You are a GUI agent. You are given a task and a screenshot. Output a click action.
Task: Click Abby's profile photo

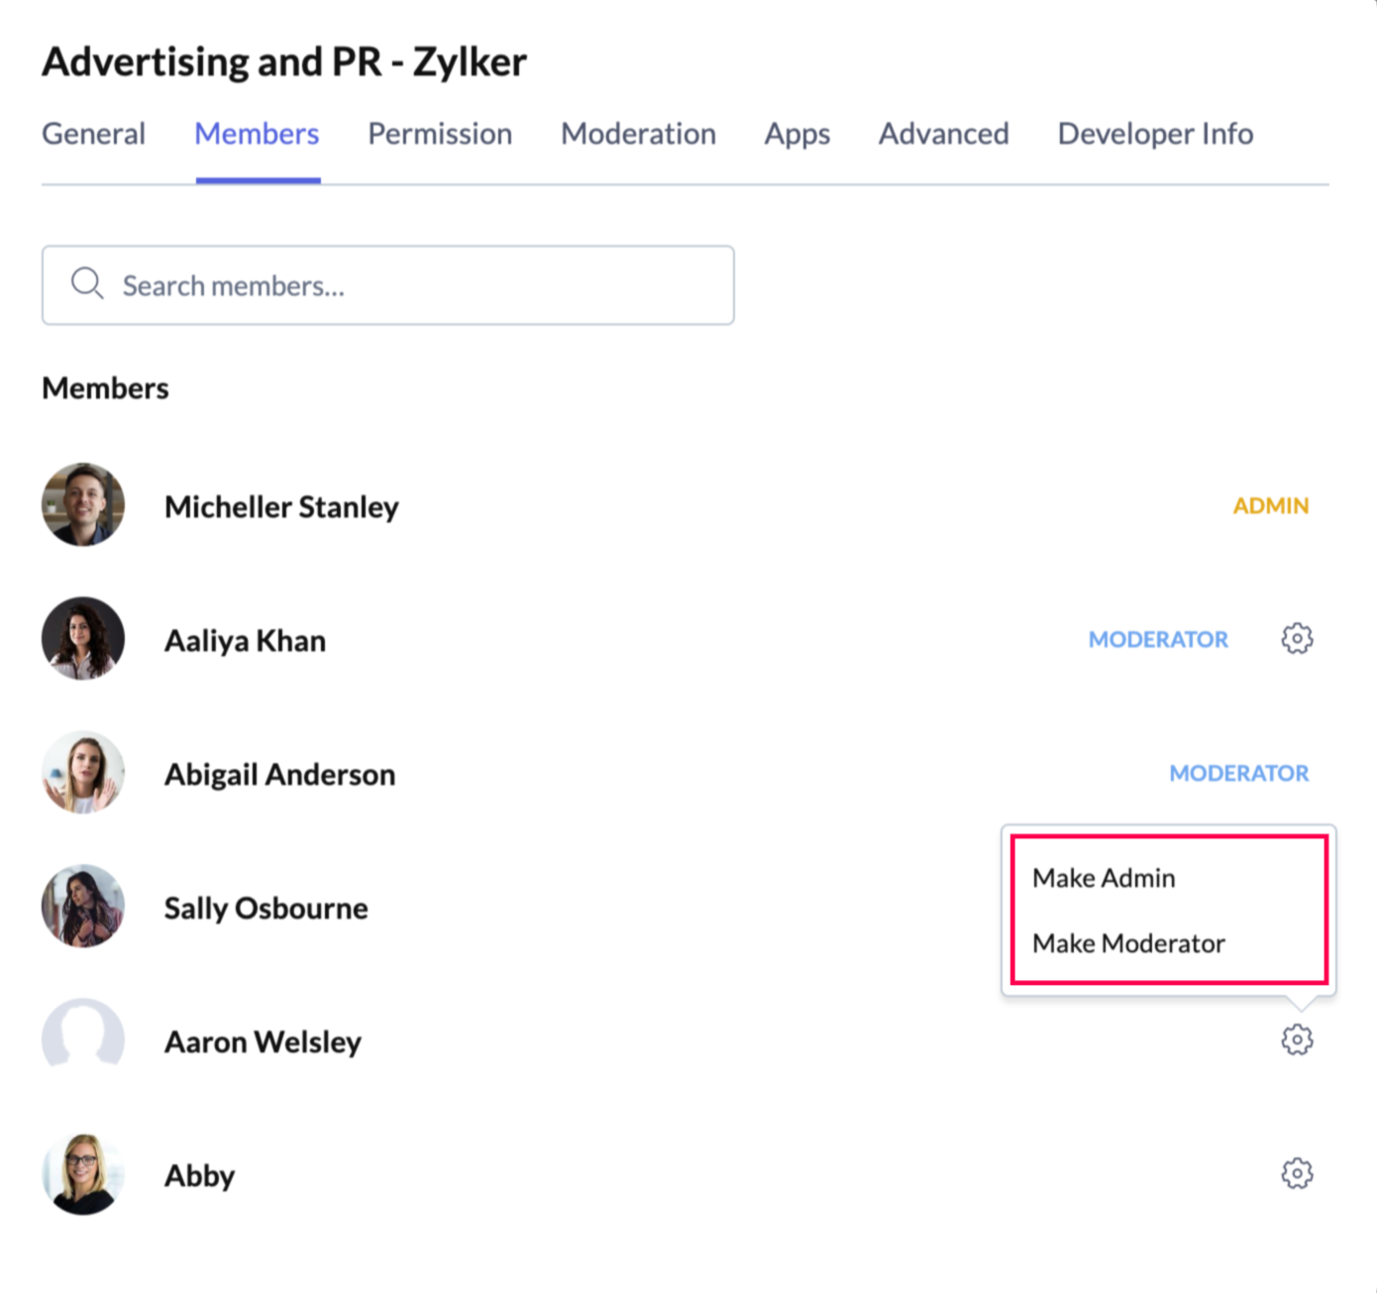[83, 1174]
